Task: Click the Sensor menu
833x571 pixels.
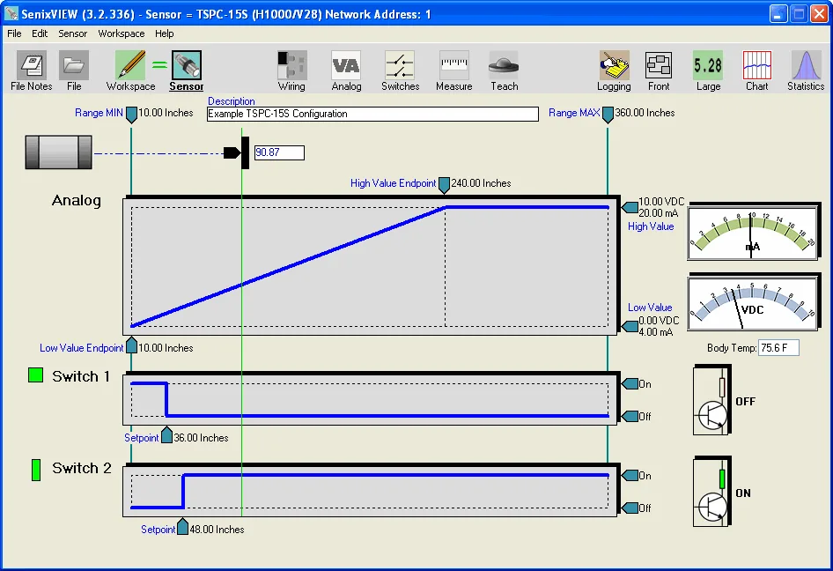Action: 72,33
